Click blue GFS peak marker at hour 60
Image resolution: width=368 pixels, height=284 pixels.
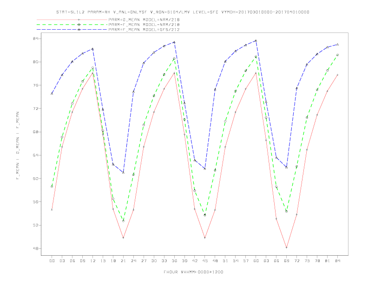click(256, 40)
